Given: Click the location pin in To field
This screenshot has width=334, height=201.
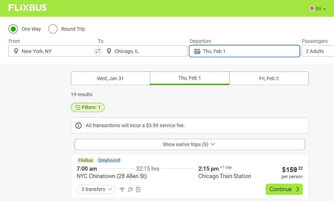Looking at the screenshot, I should pos(109,51).
